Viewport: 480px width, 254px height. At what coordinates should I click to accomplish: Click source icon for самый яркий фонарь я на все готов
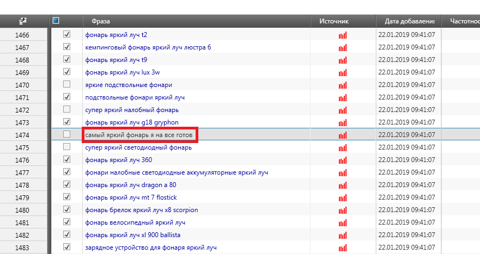[343, 135]
